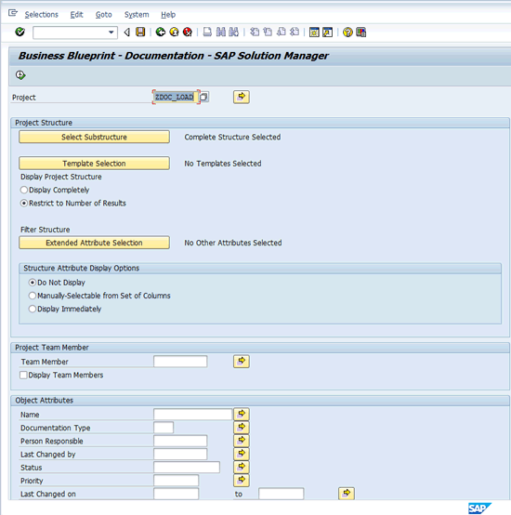
Task: Click the Customize Local Layout icon
Action: [361, 33]
